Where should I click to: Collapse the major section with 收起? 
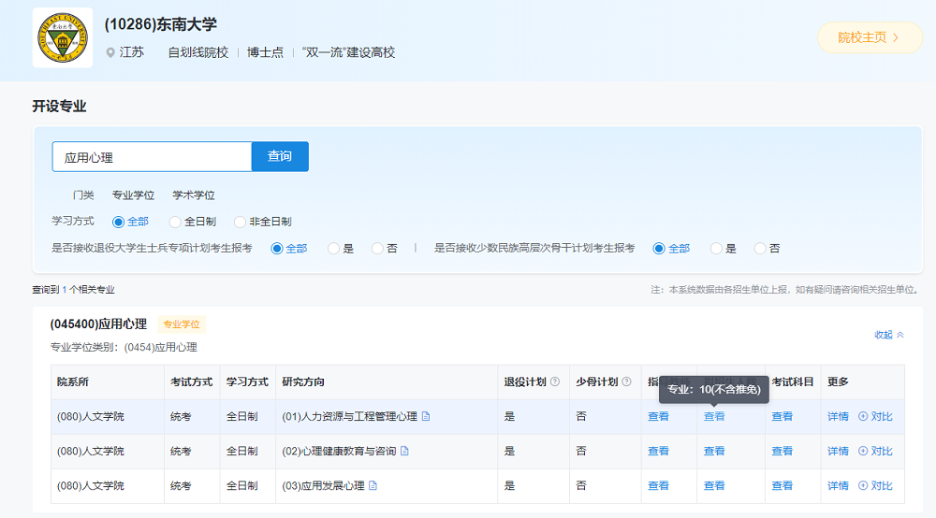click(889, 335)
